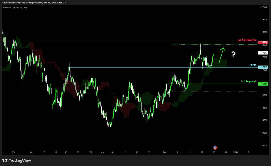Click the US flag economic event icon
This screenshot has width=271, height=166.
(x=215, y=147)
